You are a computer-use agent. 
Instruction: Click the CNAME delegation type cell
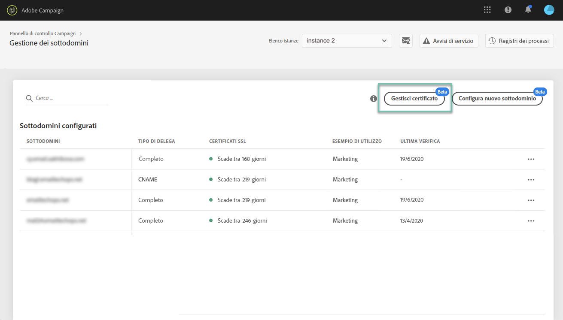pos(148,180)
